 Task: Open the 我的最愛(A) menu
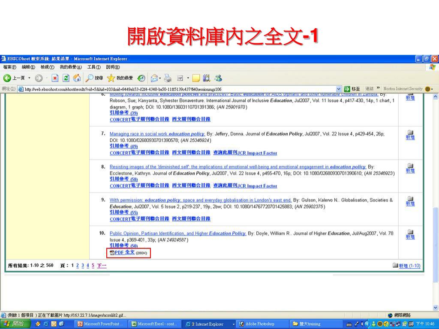point(71,67)
